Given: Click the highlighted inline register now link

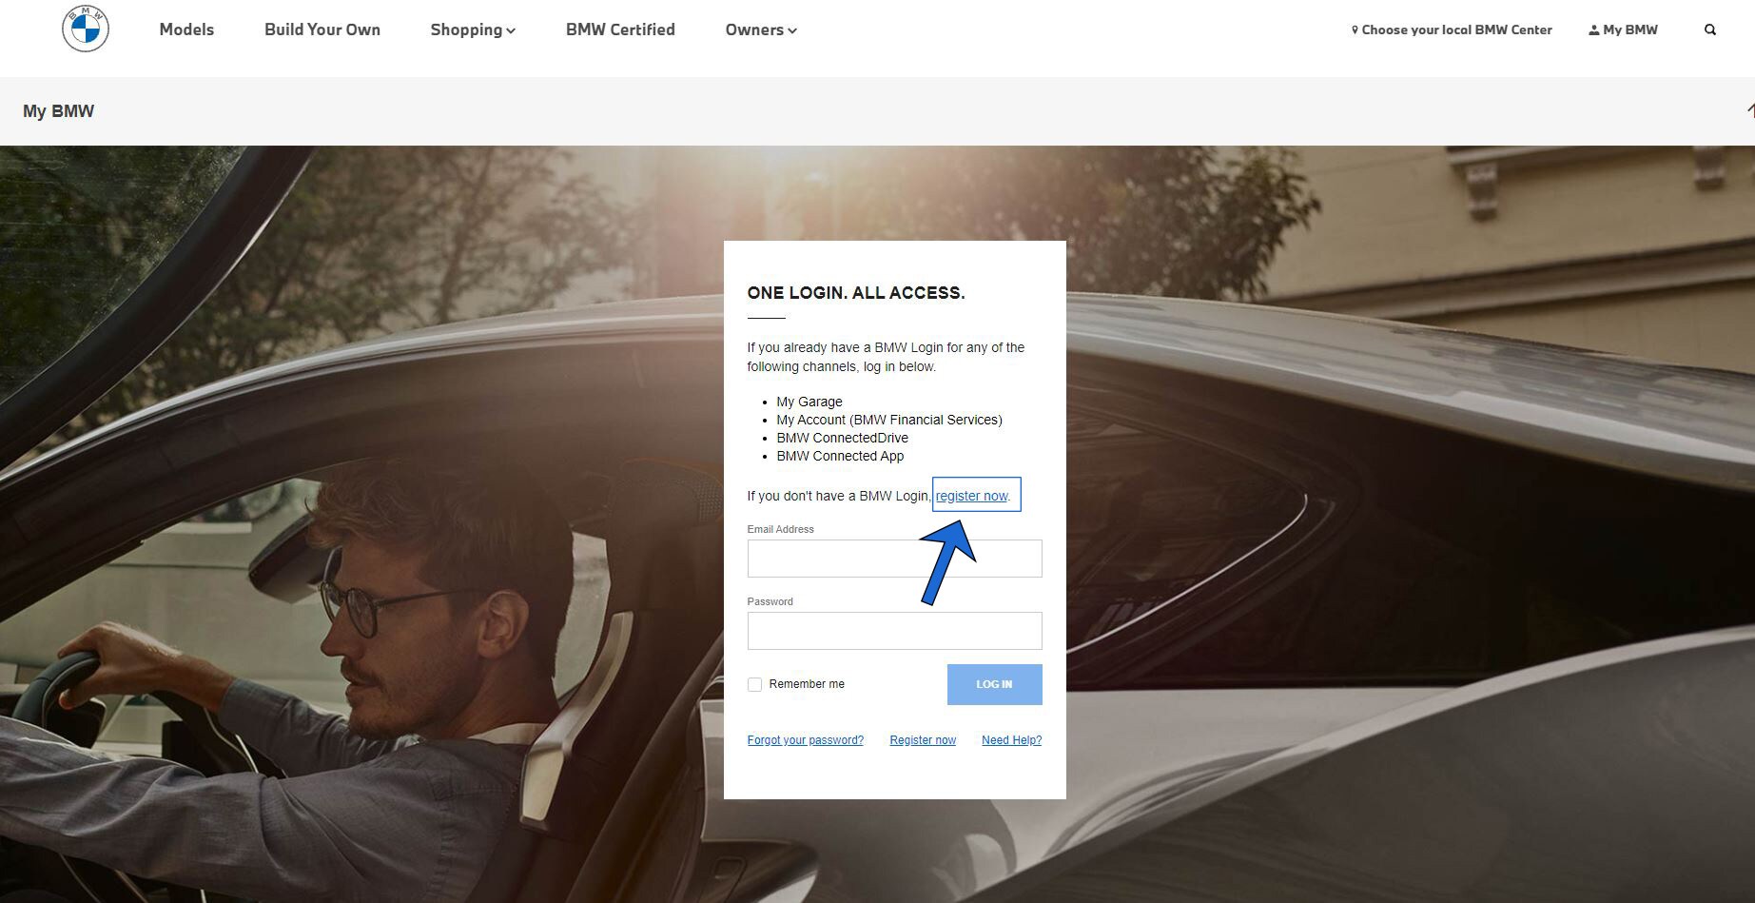Looking at the screenshot, I should (x=971, y=496).
